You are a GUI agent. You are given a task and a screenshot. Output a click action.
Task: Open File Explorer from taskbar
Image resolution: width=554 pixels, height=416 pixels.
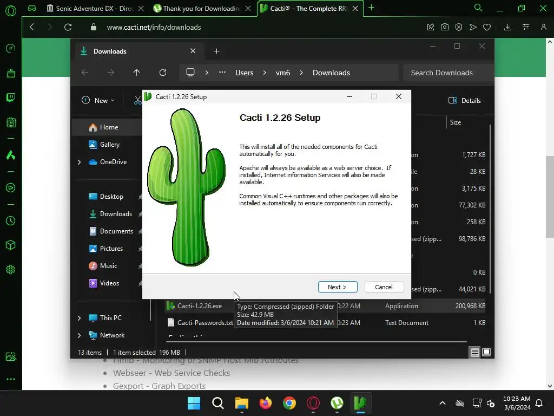point(242,403)
